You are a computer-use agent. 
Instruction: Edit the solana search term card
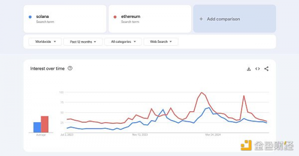click(65, 19)
